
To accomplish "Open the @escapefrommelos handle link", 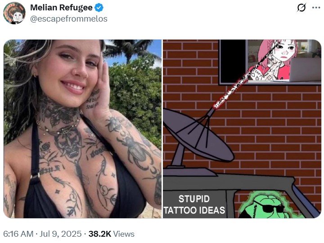I will [69, 19].
